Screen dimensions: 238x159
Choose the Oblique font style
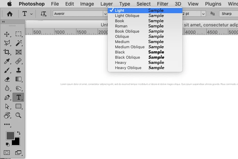click(145, 36)
